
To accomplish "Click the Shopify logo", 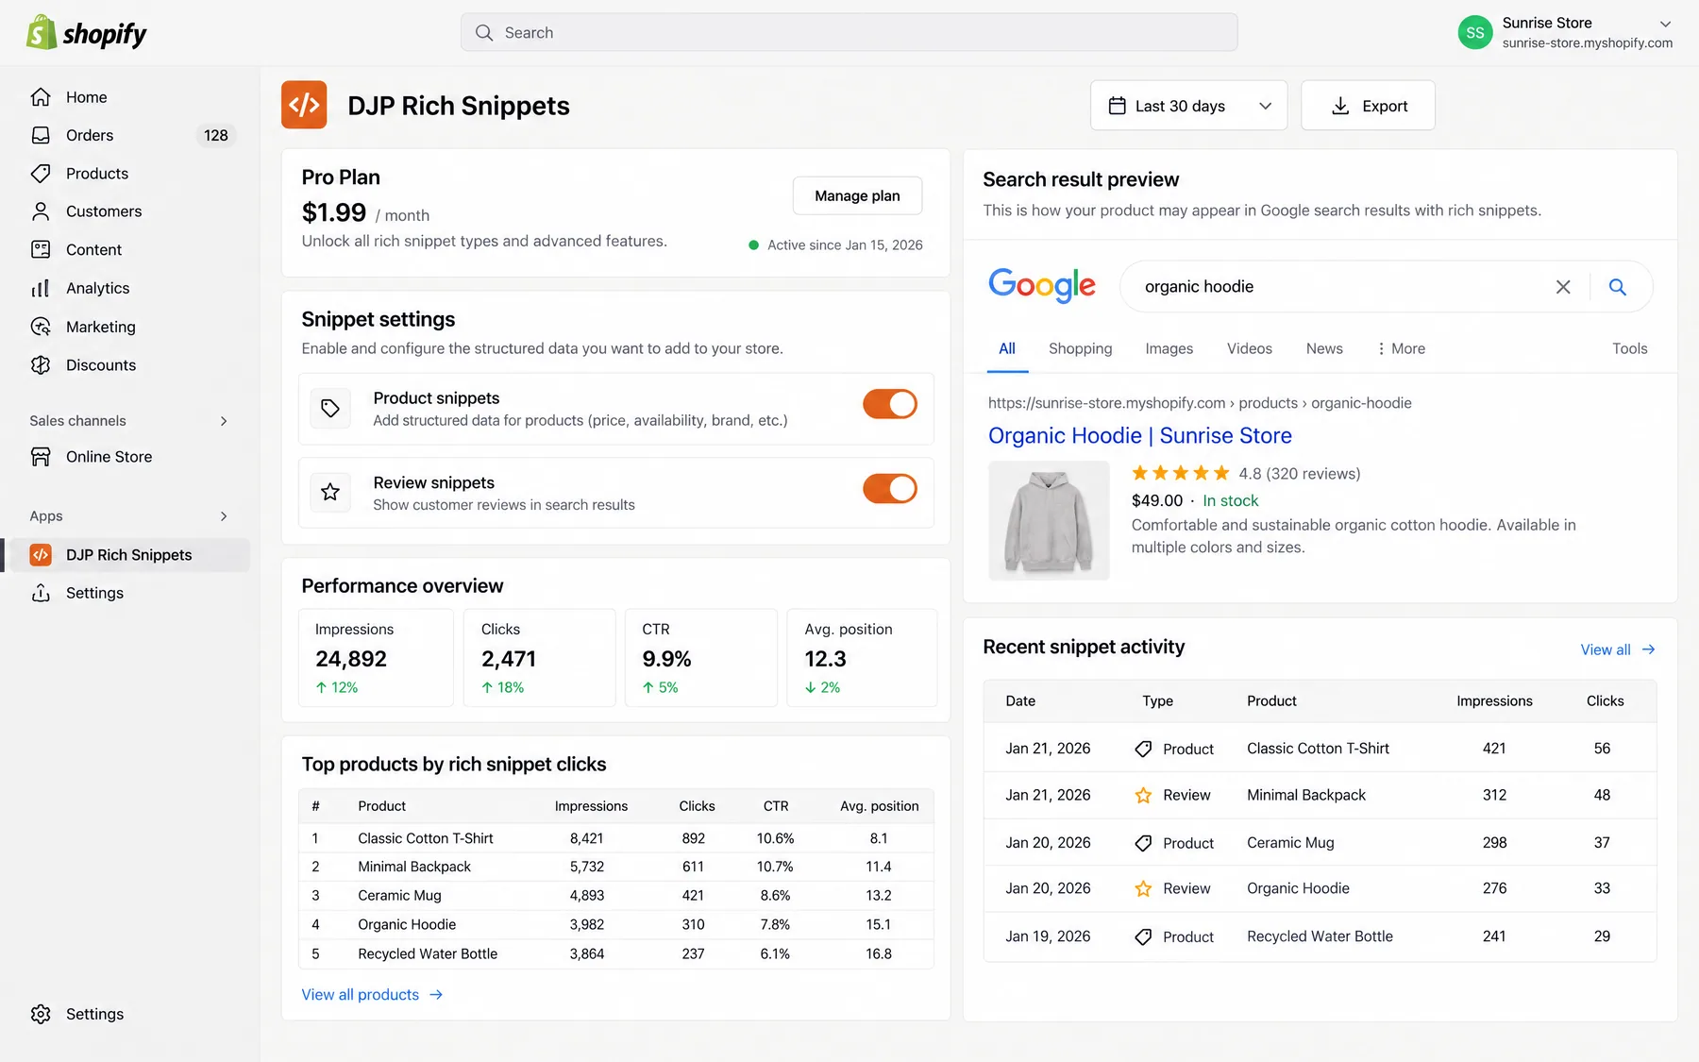I will 87,33.
